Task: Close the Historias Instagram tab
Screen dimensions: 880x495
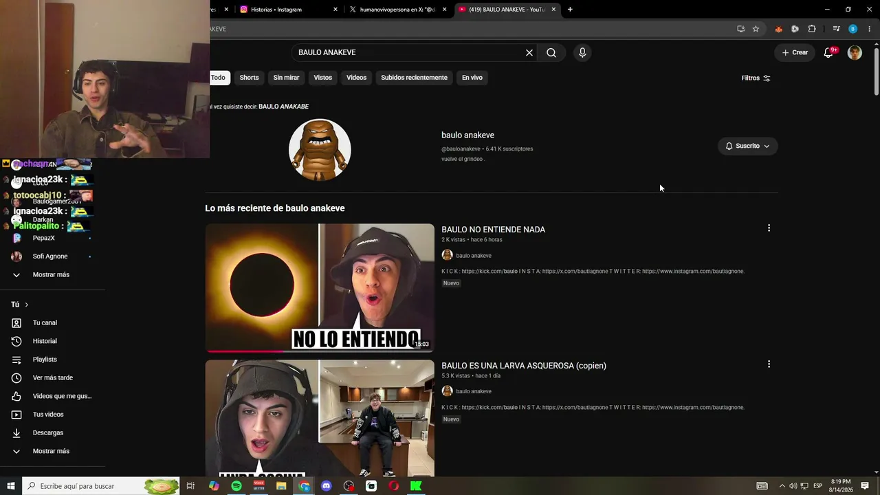Action: tap(335, 10)
